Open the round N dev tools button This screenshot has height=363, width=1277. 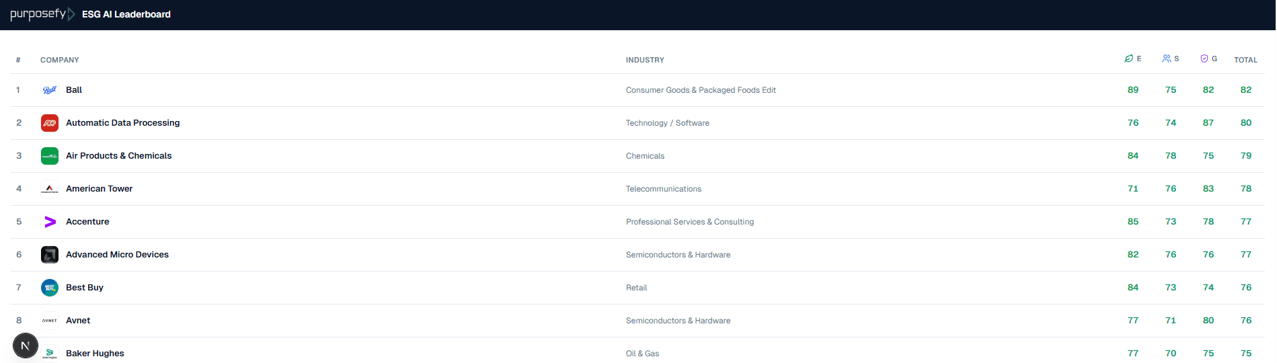[x=26, y=346]
